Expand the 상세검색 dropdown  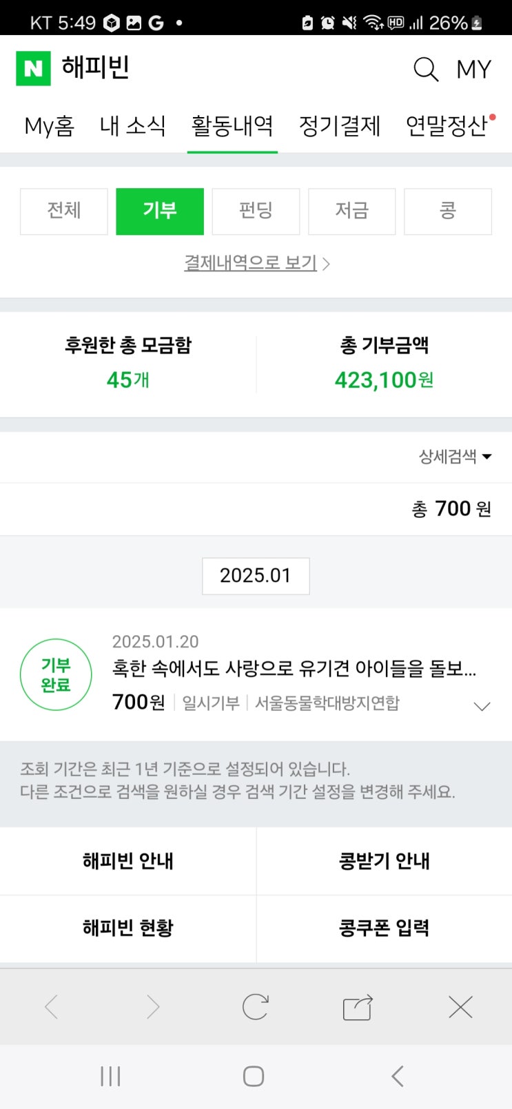455,457
